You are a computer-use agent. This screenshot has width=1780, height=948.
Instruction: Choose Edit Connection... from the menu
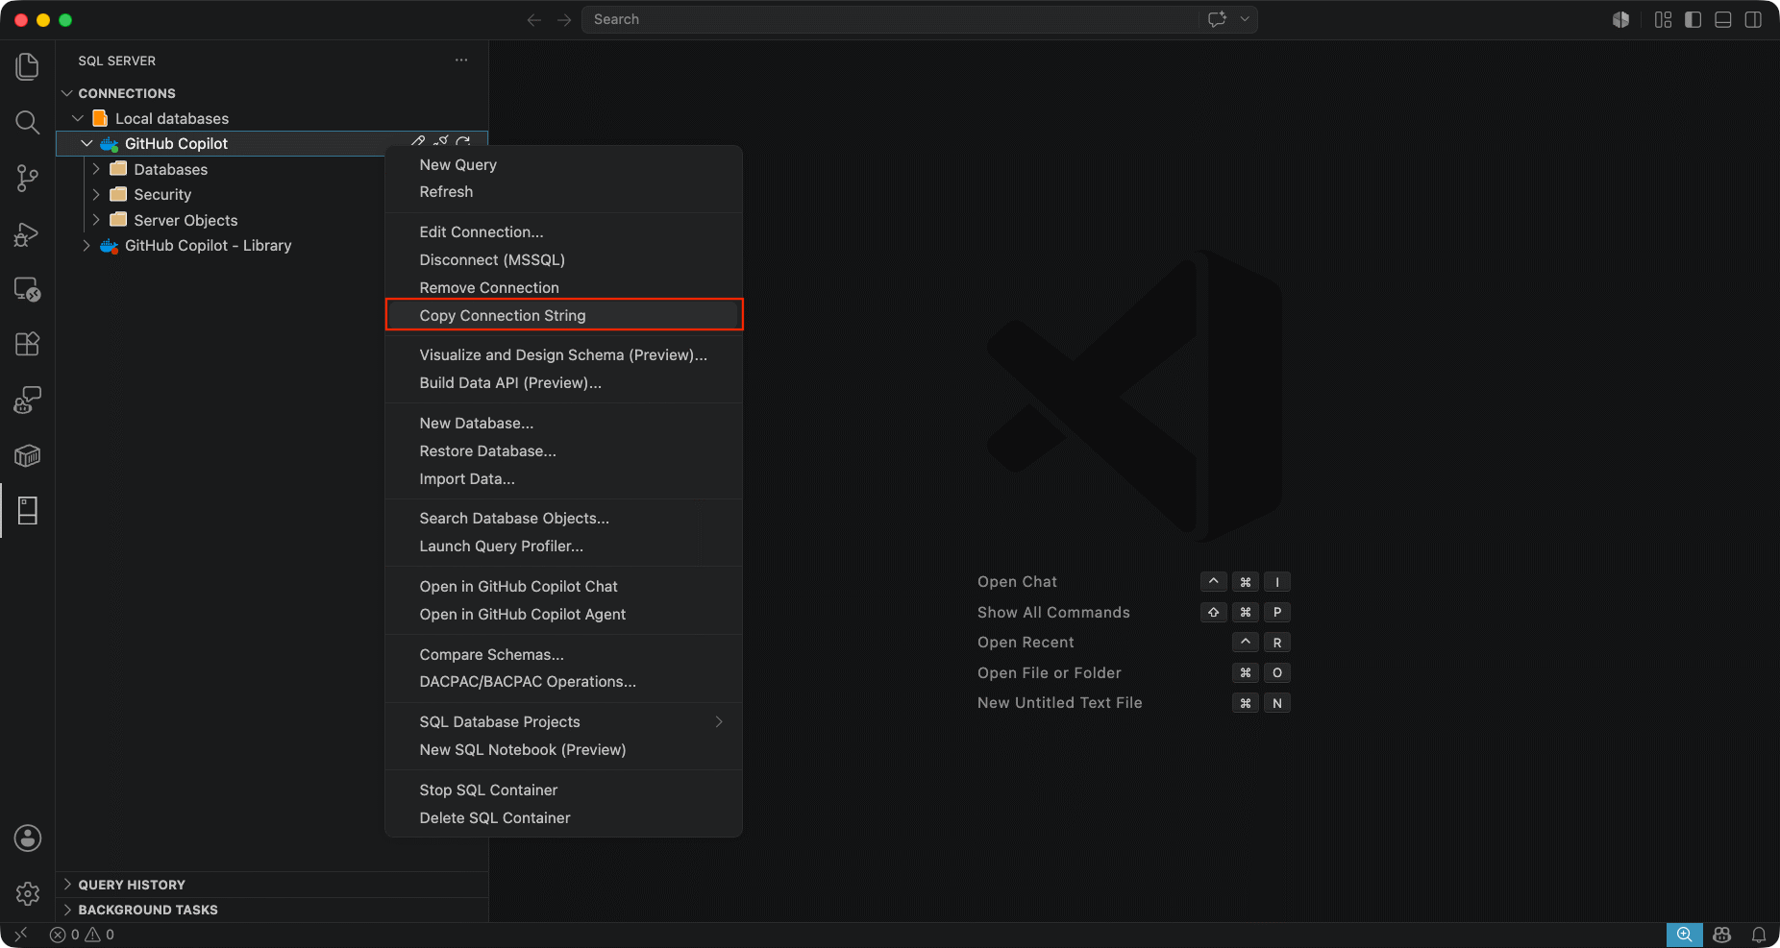(564, 232)
